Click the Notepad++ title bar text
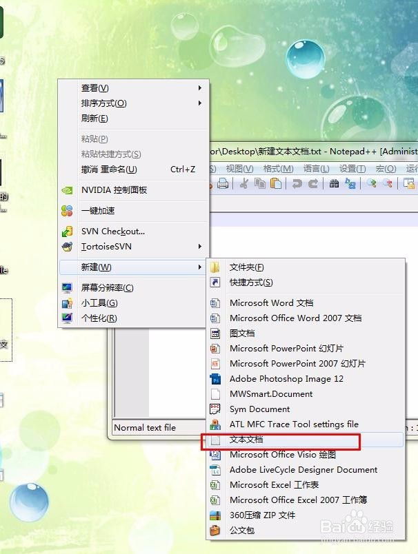The height and width of the screenshot is (554, 418). (x=314, y=152)
